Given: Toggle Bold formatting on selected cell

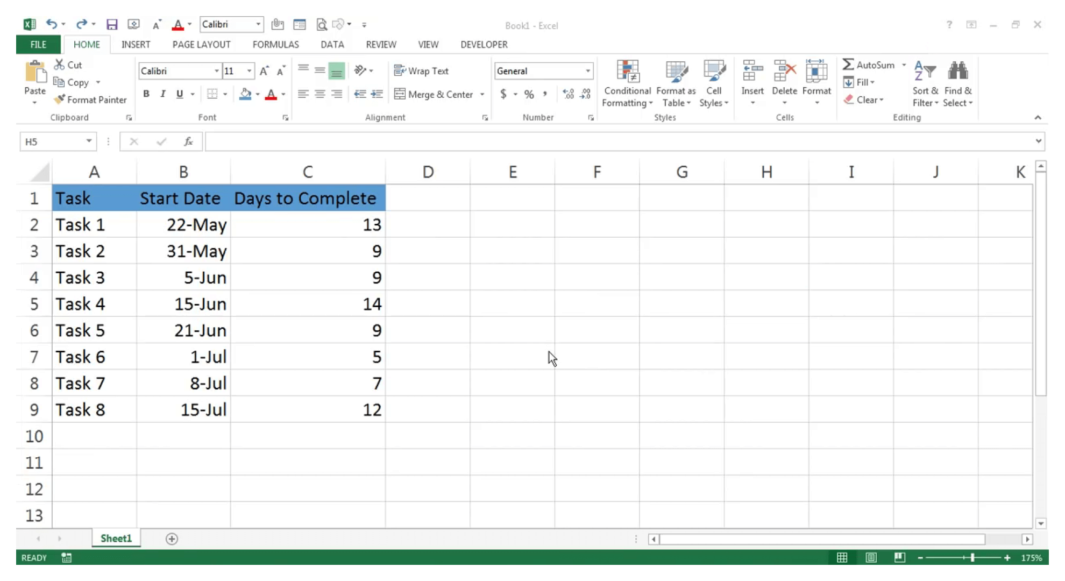Looking at the screenshot, I should [x=145, y=94].
